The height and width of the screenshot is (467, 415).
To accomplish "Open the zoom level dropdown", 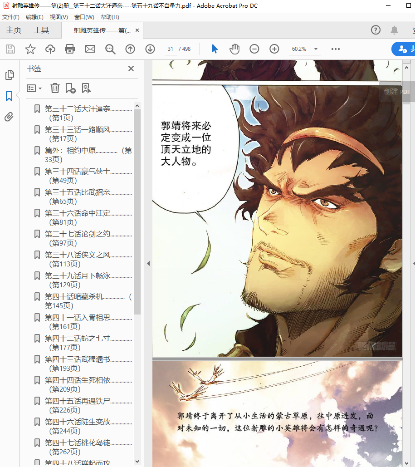I will (x=316, y=49).
